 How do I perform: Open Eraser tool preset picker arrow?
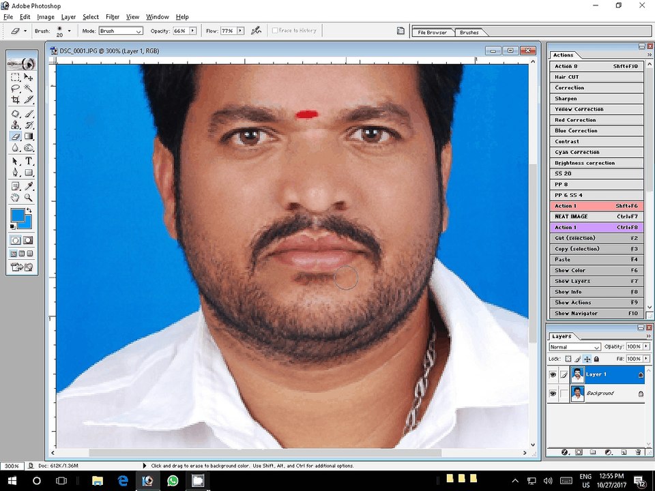click(x=25, y=31)
